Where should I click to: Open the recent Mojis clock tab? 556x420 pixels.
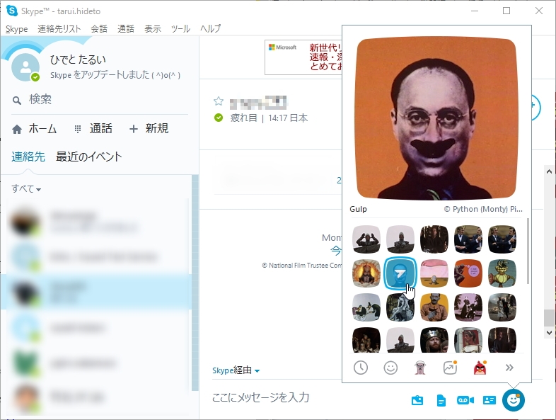point(361,368)
